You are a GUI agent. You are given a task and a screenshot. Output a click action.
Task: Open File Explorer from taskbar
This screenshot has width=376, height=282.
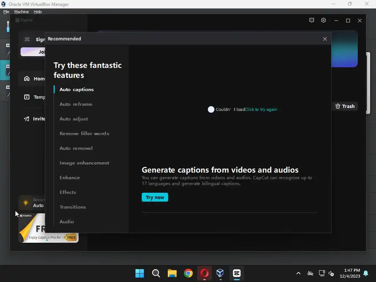click(x=172, y=273)
